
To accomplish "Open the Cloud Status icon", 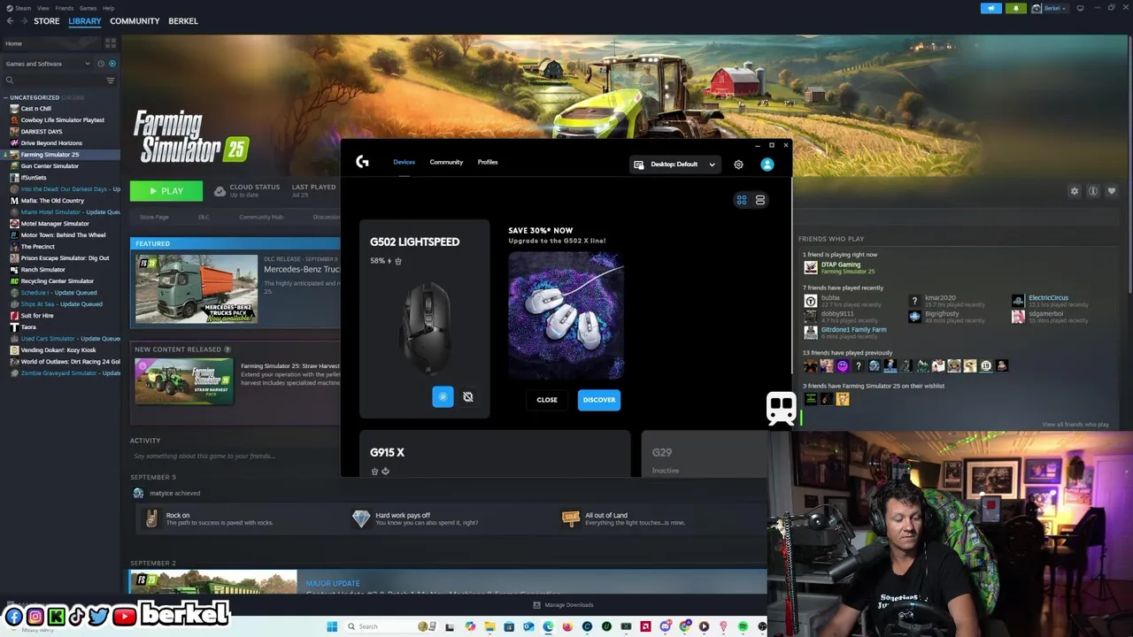I will pos(220,191).
